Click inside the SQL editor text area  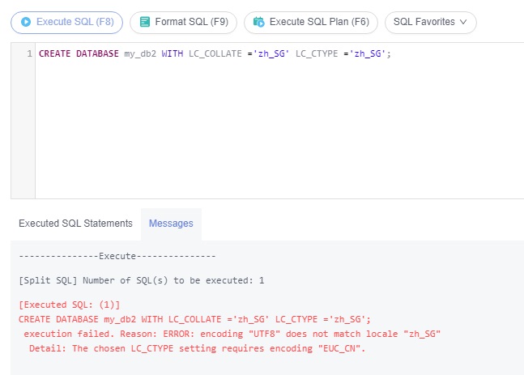pos(279,121)
